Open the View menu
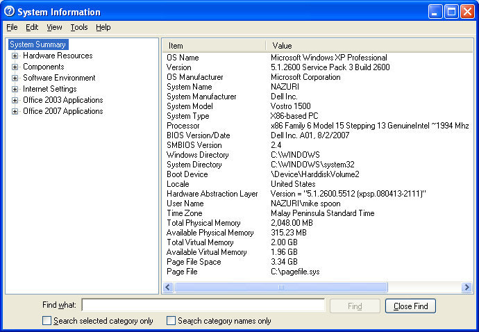The height and width of the screenshot is (332, 479). 54,27
